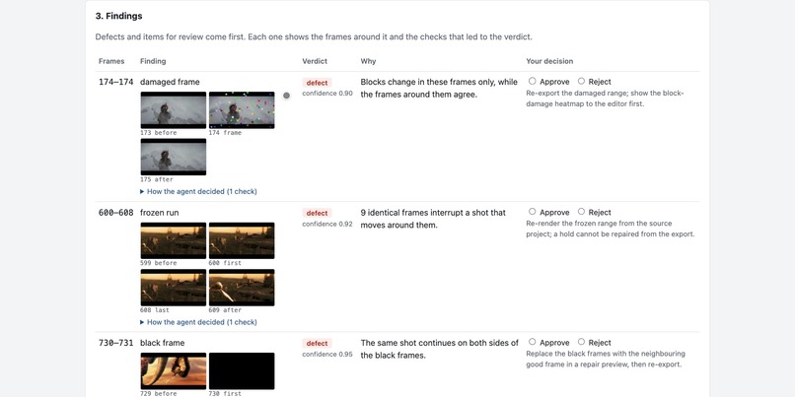Click 'confidence 0.90' text
This screenshot has width=795, height=397.
pyautogui.click(x=327, y=94)
